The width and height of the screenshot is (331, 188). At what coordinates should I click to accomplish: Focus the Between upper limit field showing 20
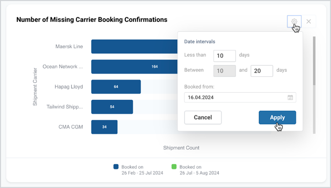pos(262,71)
